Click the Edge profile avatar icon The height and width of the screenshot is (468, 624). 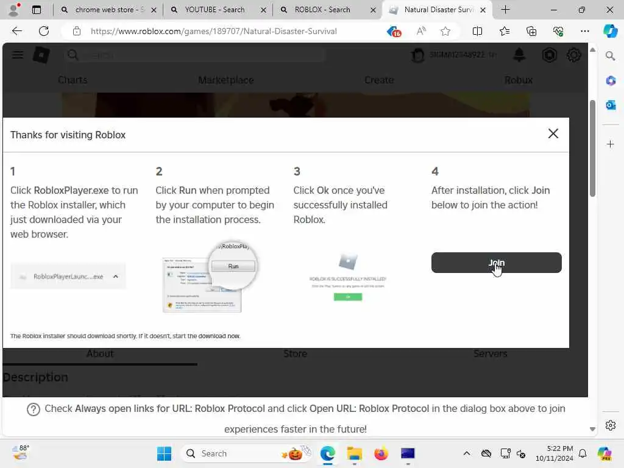13,10
